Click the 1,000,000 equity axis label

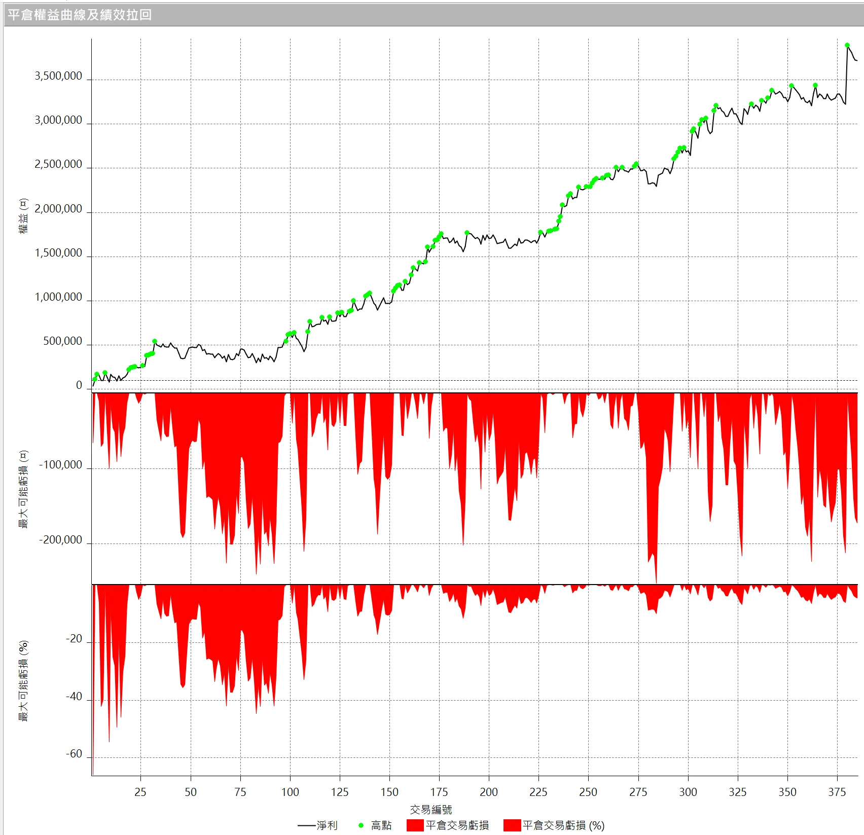point(58,297)
